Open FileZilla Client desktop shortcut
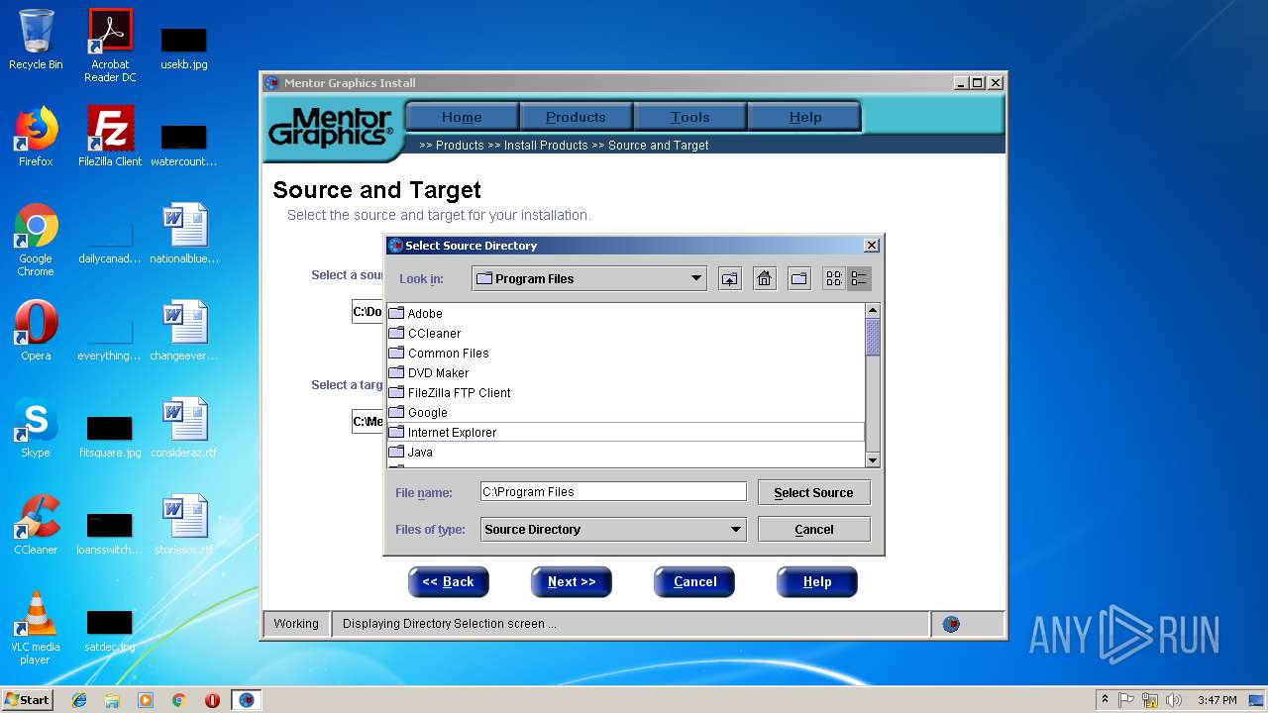1268x713 pixels. (x=110, y=137)
